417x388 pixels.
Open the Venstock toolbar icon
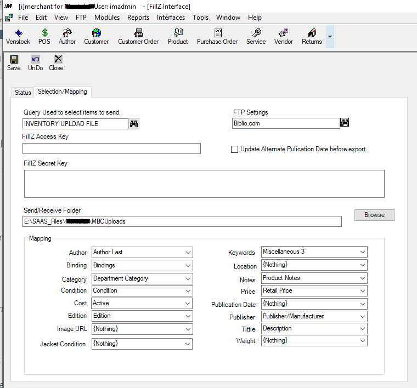coord(18,37)
